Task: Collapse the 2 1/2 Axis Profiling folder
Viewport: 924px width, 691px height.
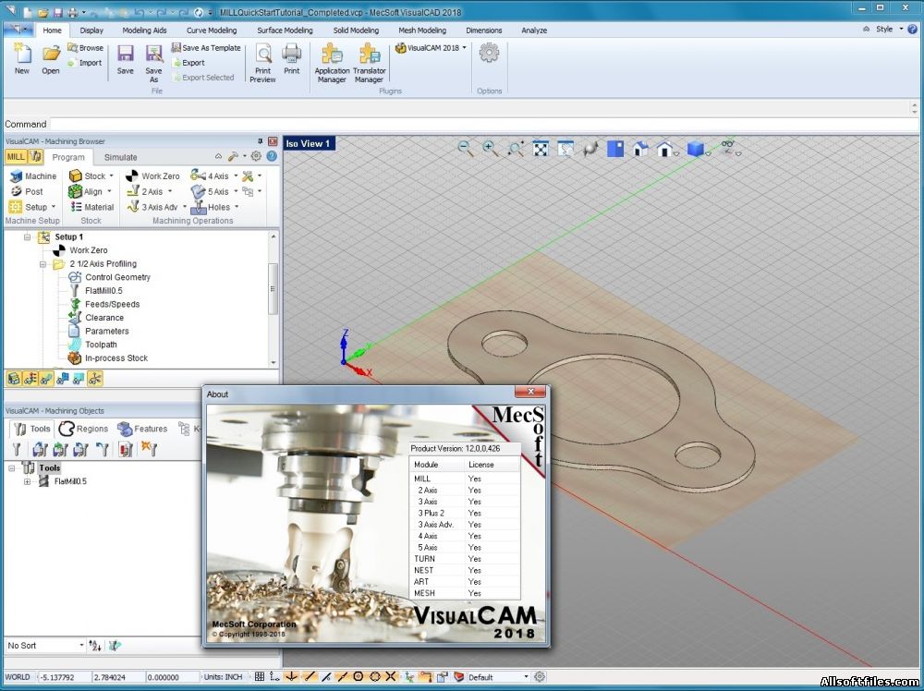Action: [43, 264]
